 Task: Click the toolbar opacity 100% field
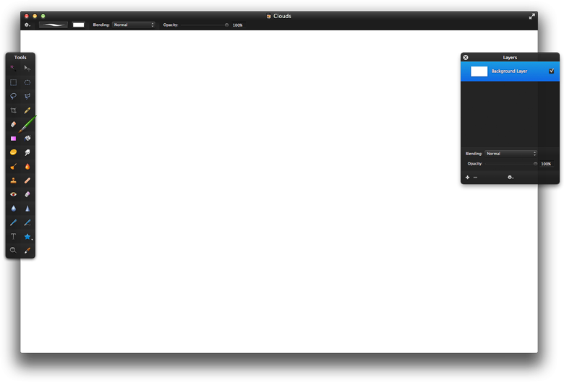point(237,25)
